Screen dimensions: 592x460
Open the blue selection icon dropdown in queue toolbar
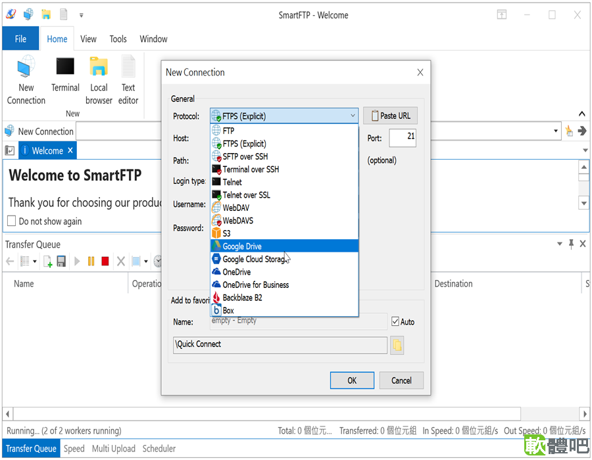[146, 261]
